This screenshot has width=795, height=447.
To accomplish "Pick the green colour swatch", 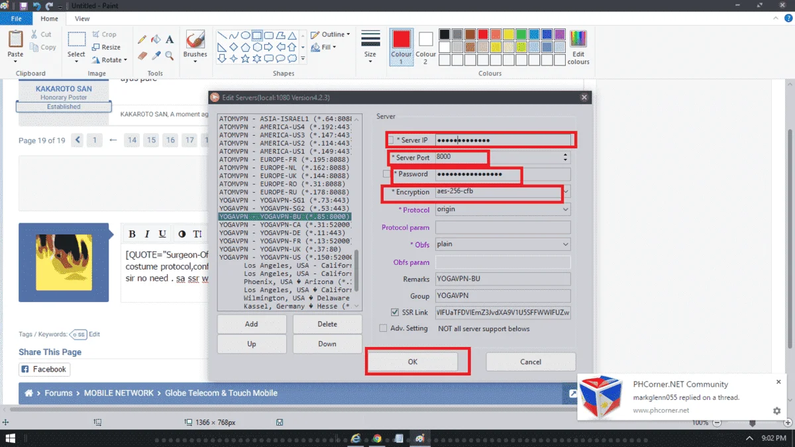I will pyautogui.click(x=521, y=34).
